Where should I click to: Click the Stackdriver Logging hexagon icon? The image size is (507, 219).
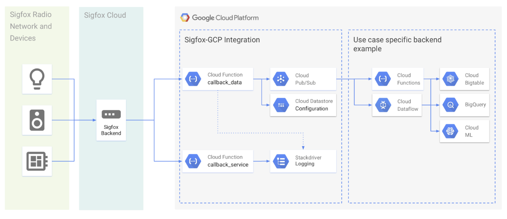point(281,161)
